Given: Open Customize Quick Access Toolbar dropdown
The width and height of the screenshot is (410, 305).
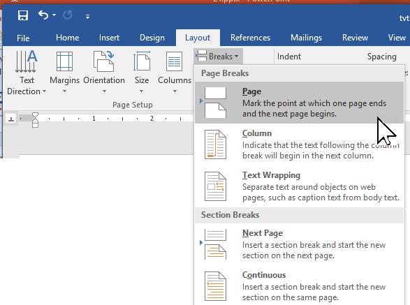Looking at the screenshot, I should pos(87,17).
